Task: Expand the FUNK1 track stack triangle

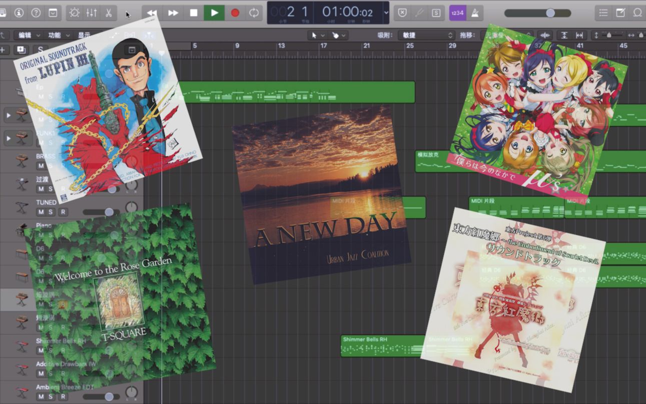Action: pos(8,138)
